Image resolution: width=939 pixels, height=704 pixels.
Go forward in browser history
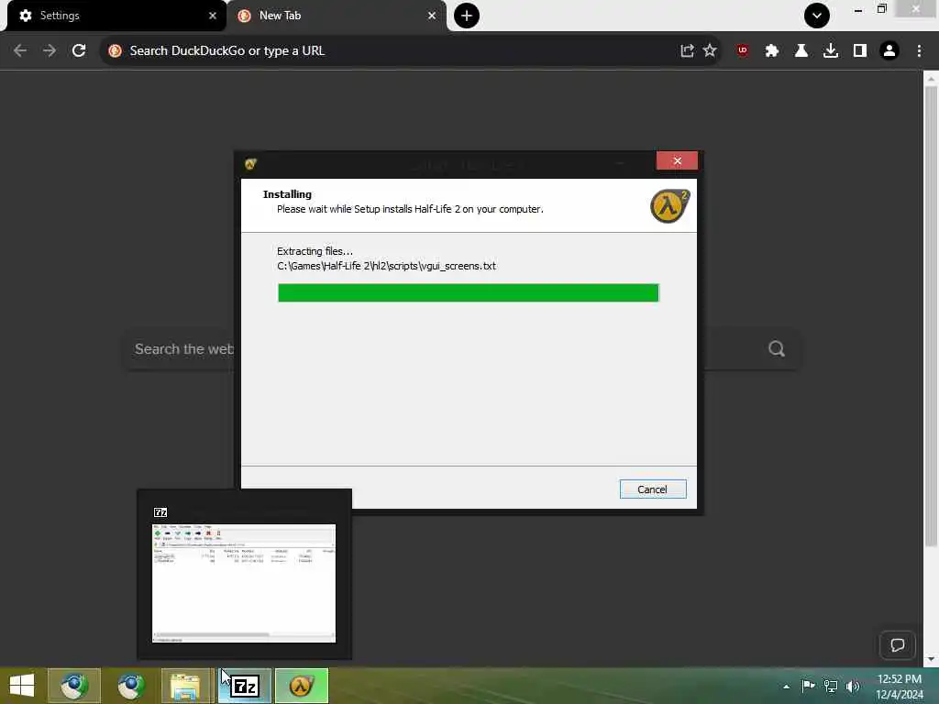[x=50, y=51]
